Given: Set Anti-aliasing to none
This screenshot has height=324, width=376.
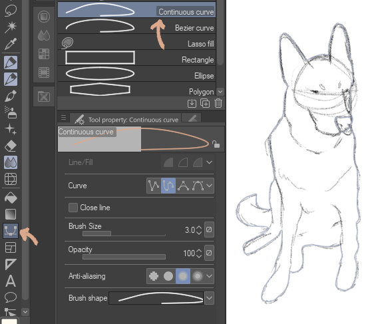Looking at the screenshot, I should pos(154,276).
